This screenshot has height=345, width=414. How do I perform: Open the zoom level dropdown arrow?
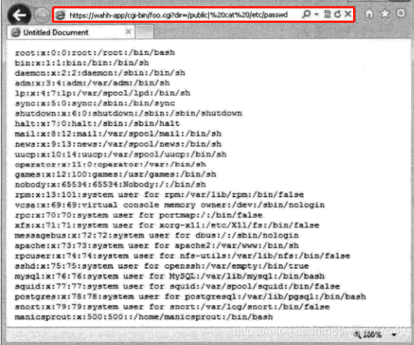[394, 335]
